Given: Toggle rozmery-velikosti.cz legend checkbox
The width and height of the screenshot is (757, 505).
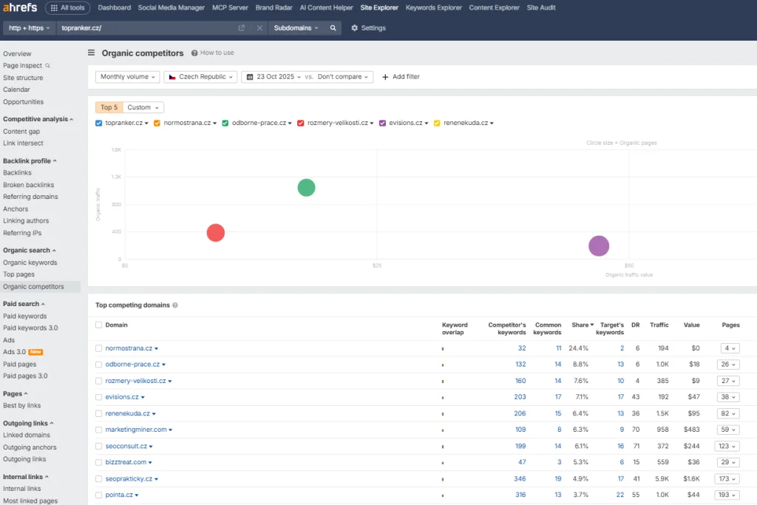Looking at the screenshot, I should coord(301,123).
